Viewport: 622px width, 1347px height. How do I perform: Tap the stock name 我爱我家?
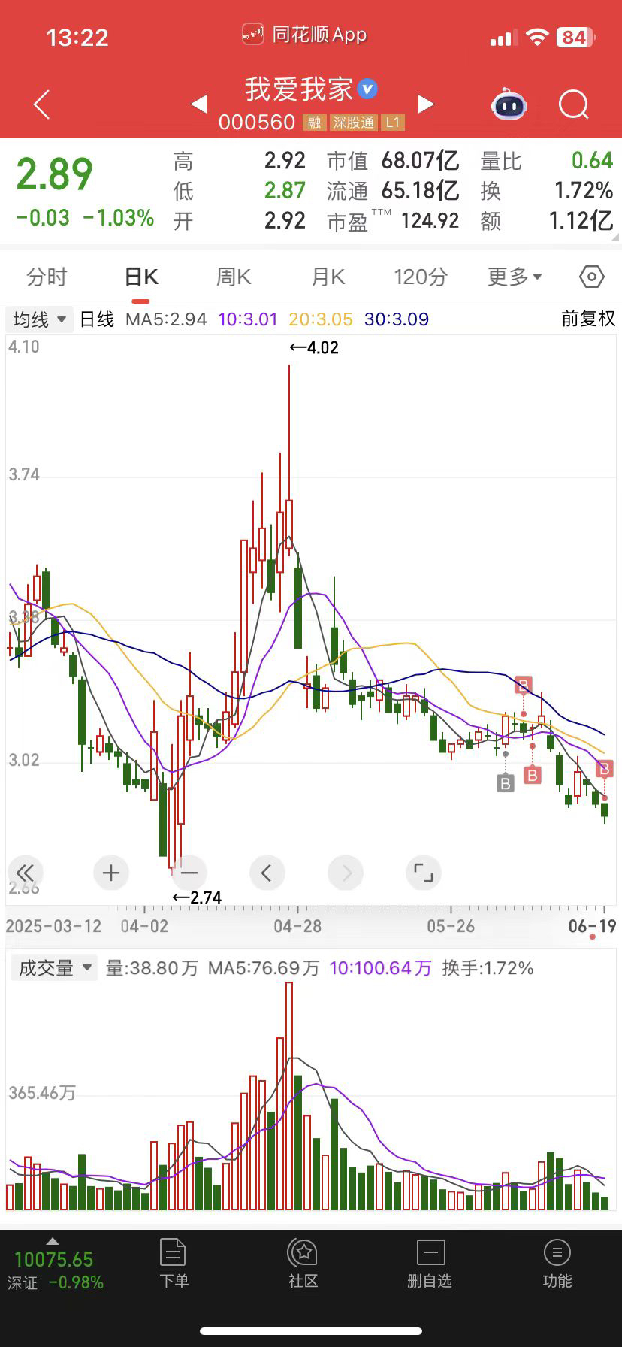click(x=298, y=89)
